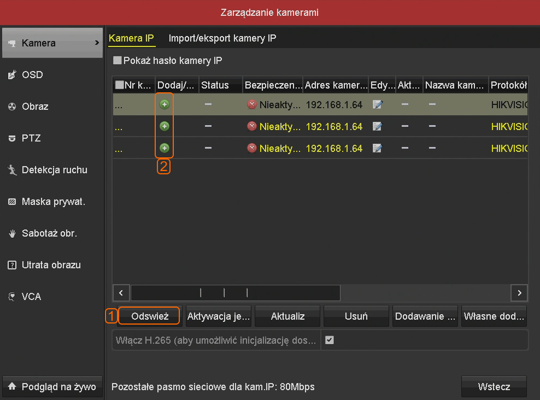Open edit icon for the second camera row
Screen dimensions: 540x400
click(x=378, y=126)
